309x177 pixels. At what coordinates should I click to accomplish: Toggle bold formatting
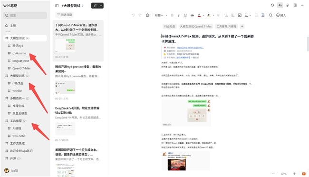[172, 15]
